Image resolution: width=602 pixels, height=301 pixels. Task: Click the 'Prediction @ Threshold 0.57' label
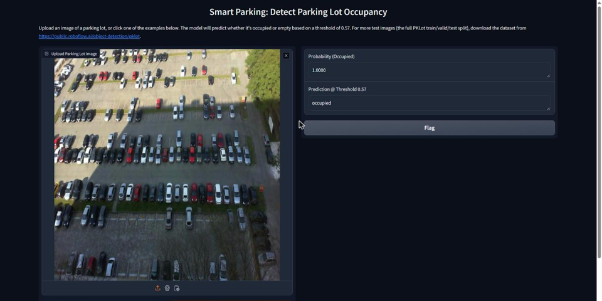point(337,89)
